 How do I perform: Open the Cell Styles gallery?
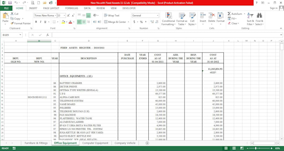pyautogui.click(x=192, y=16)
